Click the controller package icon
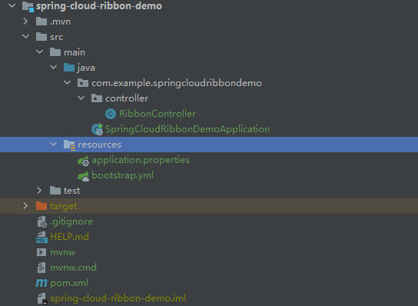The width and height of the screenshot is (418, 306). coord(97,98)
